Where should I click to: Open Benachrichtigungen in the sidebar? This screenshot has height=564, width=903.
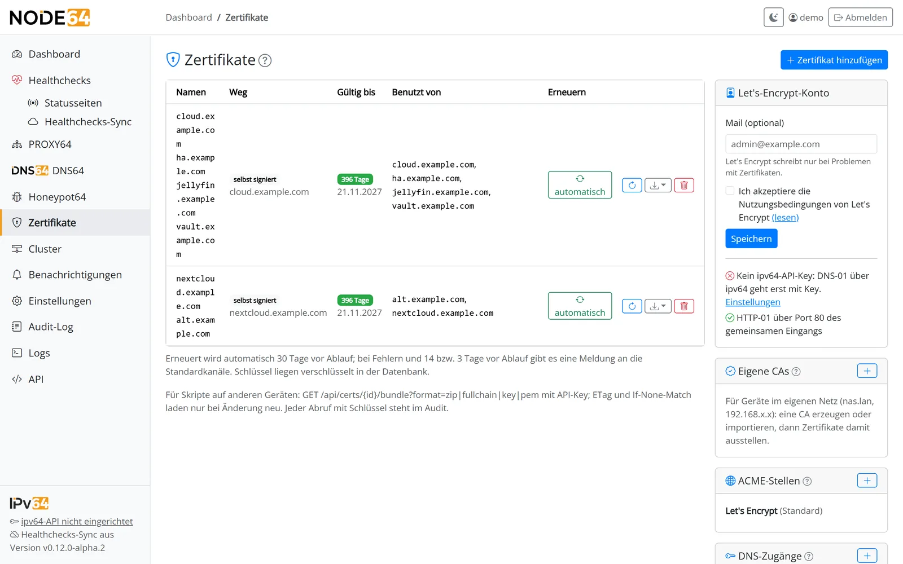click(75, 275)
